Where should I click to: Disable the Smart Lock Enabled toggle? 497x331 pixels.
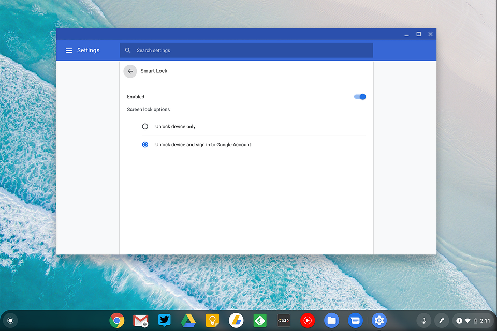pyautogui.click(x=359, y=96)
